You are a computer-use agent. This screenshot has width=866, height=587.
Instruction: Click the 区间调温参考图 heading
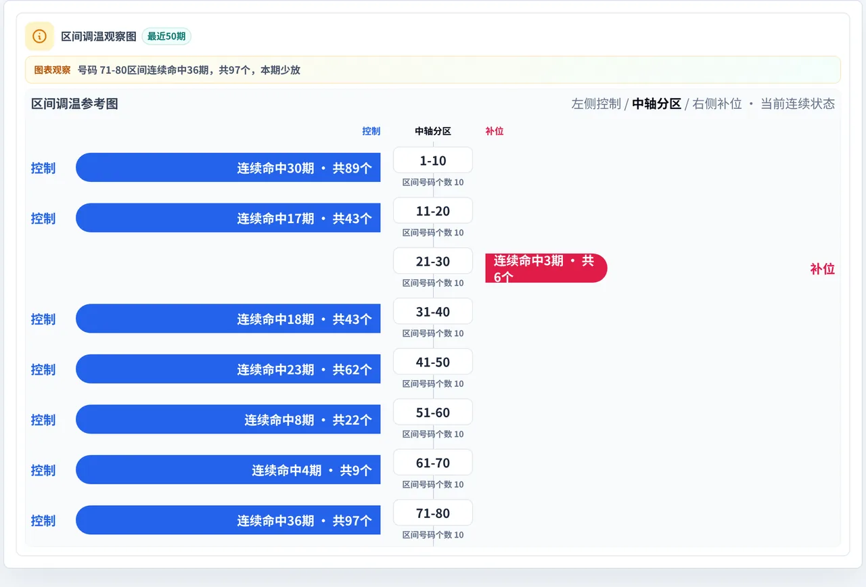(x=74, y=103)
